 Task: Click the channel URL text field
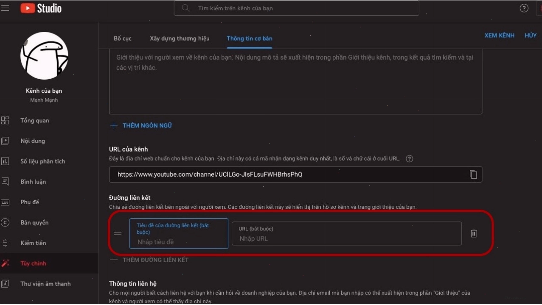[295, 174]
